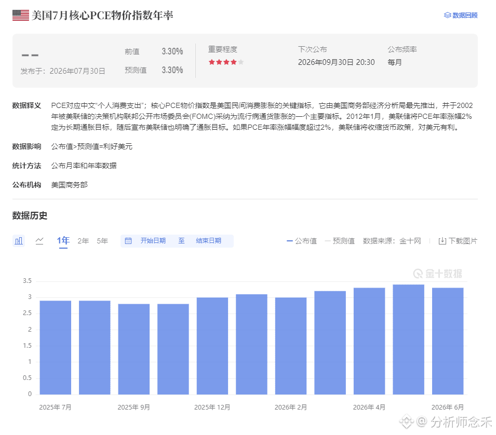496x435 pixels.
Task: Click the 3.5 y-axis label
Action: pyautogui.click(x=27, y=281)
